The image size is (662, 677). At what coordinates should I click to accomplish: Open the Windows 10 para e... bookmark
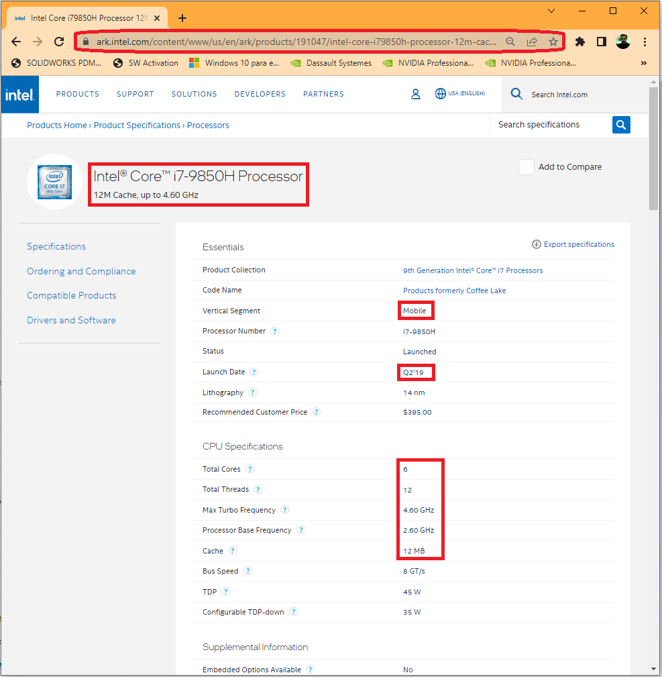point(234,63)
